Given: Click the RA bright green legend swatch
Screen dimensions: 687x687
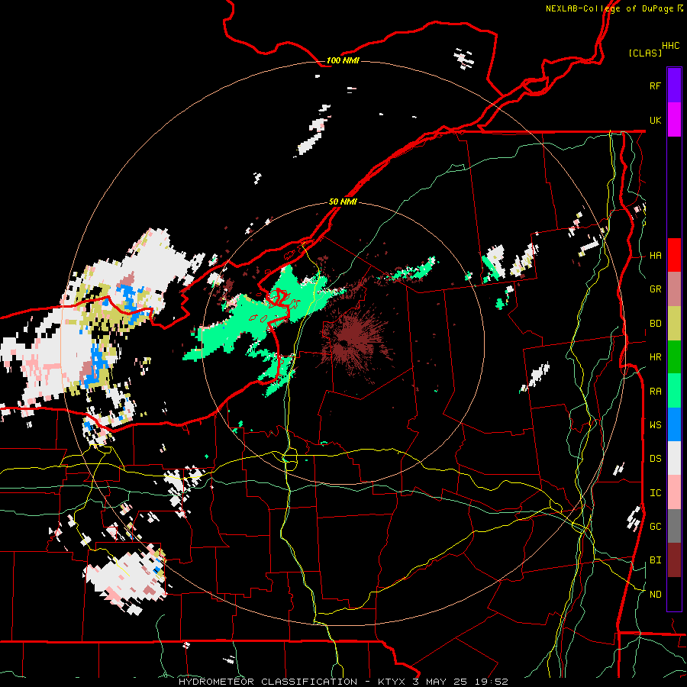Looking at the screenshot, I should tap(674, 391).
